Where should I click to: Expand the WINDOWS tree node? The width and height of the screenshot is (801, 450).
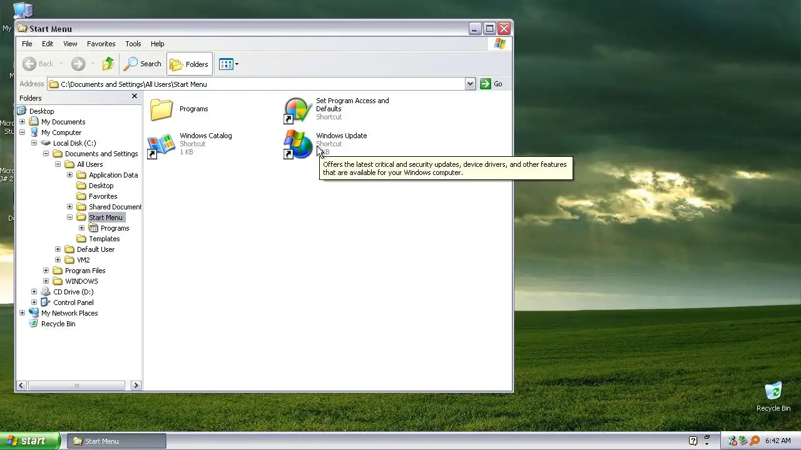click(46, 281)
